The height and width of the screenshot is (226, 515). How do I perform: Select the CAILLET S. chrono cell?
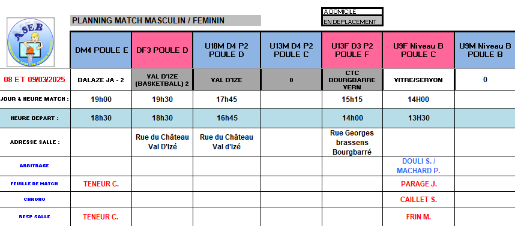418,200
